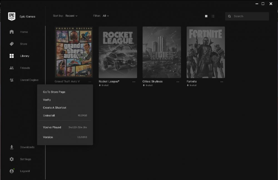Viewport: 278px width, 180px height.
Task: Click the Downloads label in sidebar
Action: tap(27, 147)
